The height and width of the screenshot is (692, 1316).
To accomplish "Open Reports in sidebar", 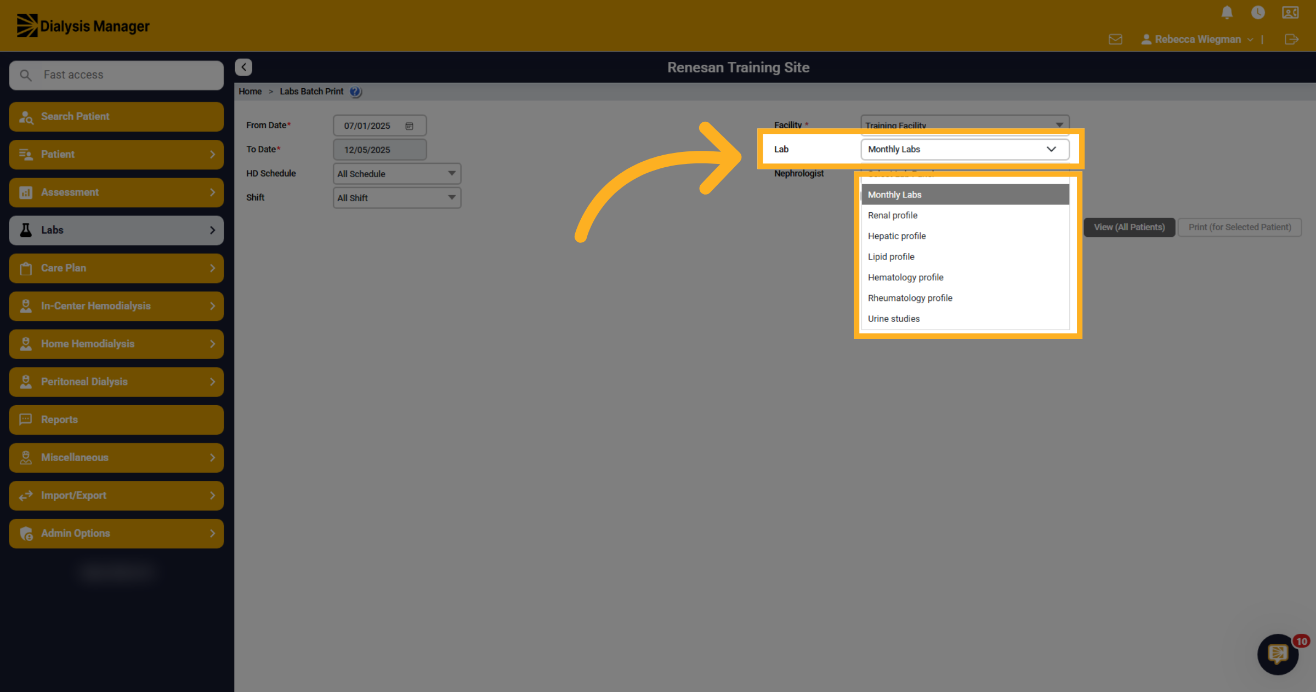I will 116,419.
